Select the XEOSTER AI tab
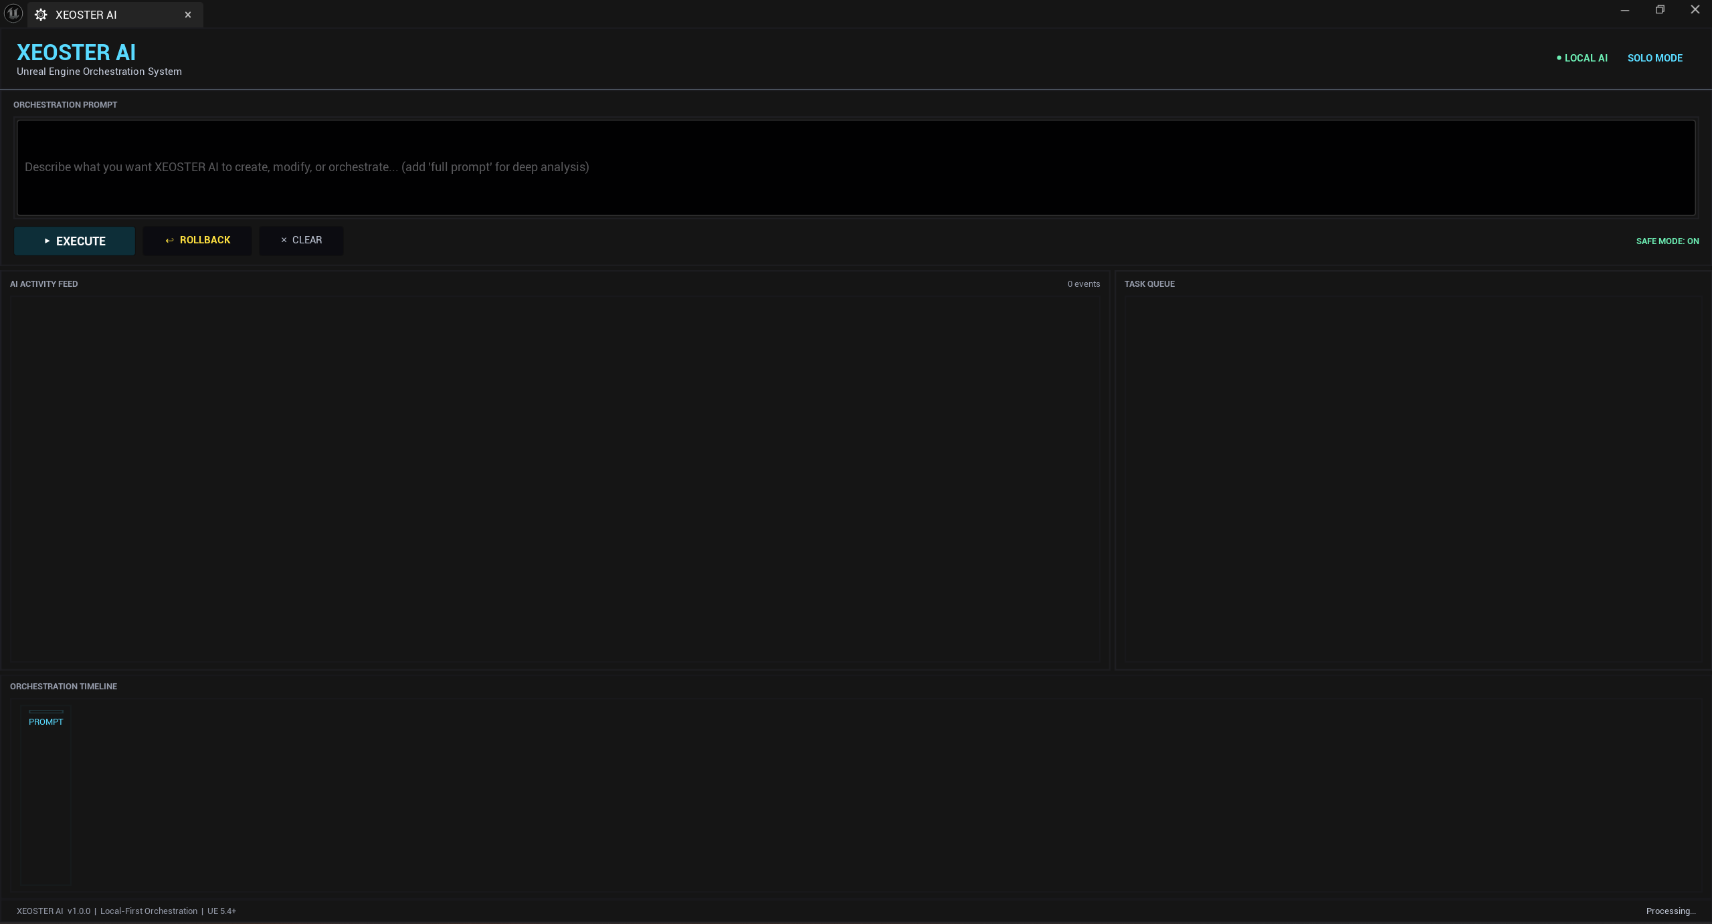This screenshot has height=924, width=1712. pyautogui.click(x=115, y=15)
